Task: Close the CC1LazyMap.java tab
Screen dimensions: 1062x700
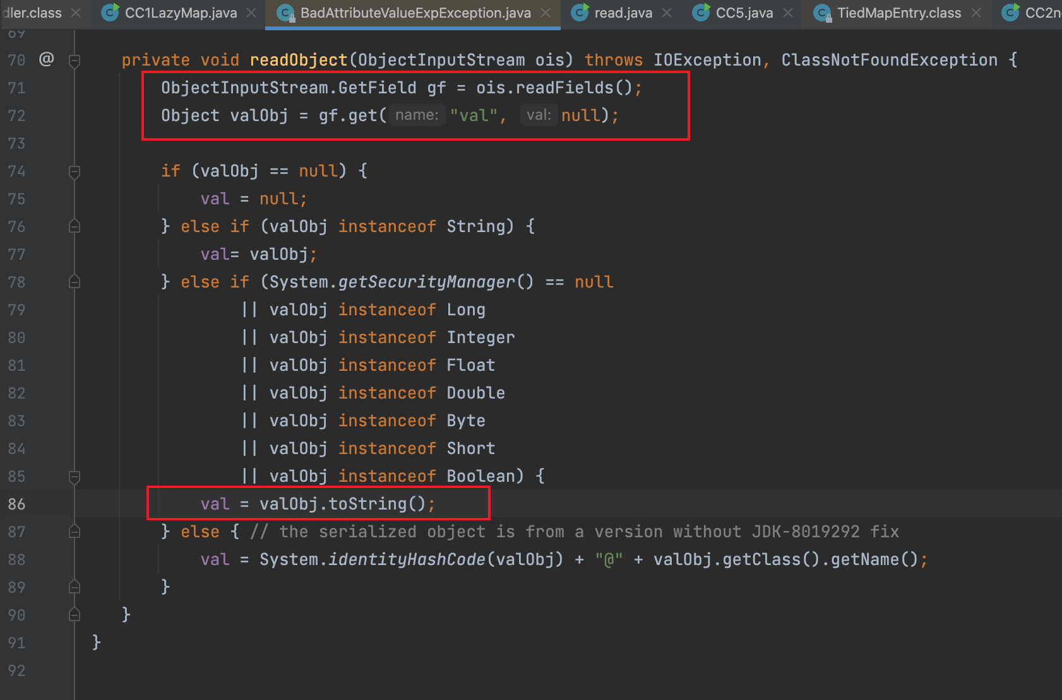Action: tap(251, 13)
